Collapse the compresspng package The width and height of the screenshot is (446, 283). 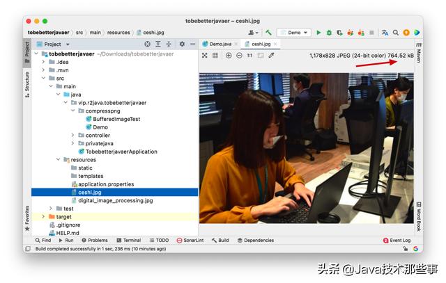[72, 111]
